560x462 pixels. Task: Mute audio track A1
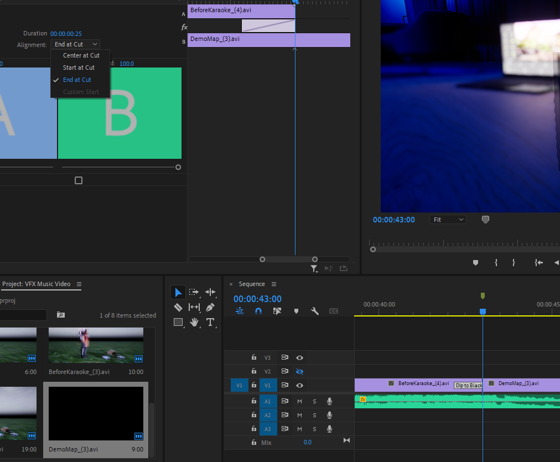tap(299, 401)
